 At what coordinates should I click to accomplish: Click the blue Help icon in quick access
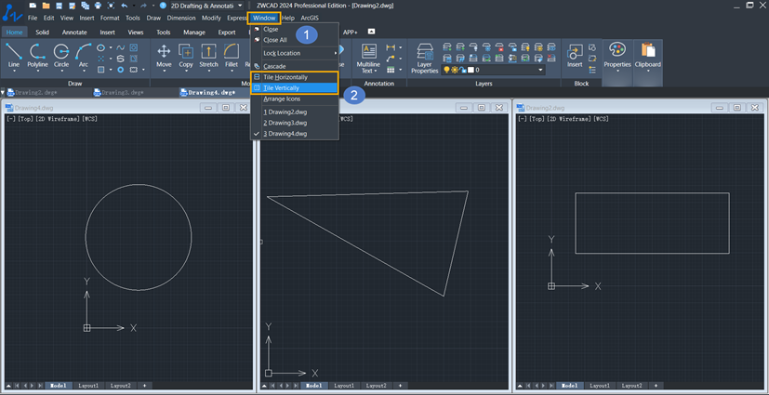163,6
